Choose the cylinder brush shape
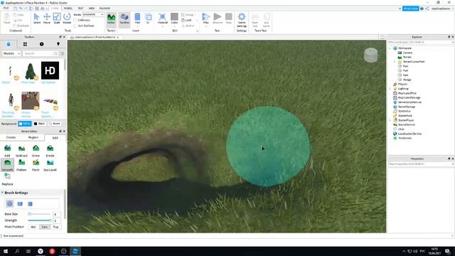This screenshot has height=256, width=455. (x=30, y=204)
